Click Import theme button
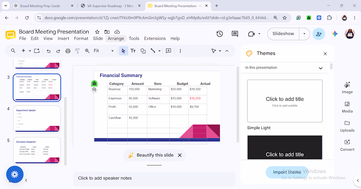Screen dimensions: 361x189 287,172
